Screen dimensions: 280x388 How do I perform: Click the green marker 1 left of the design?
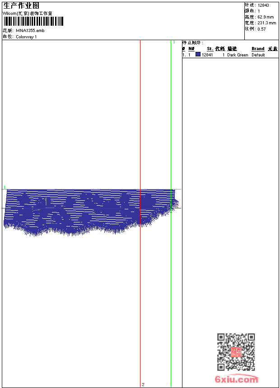click(x=5, y=187)
